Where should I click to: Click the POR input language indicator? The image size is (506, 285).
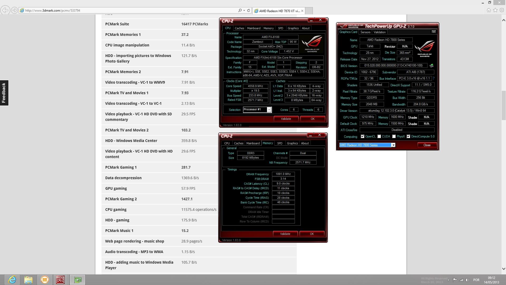[476, 280]
